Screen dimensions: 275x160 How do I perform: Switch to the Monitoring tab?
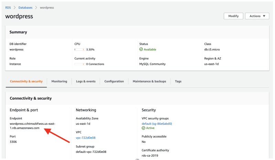tap(59, 81)
